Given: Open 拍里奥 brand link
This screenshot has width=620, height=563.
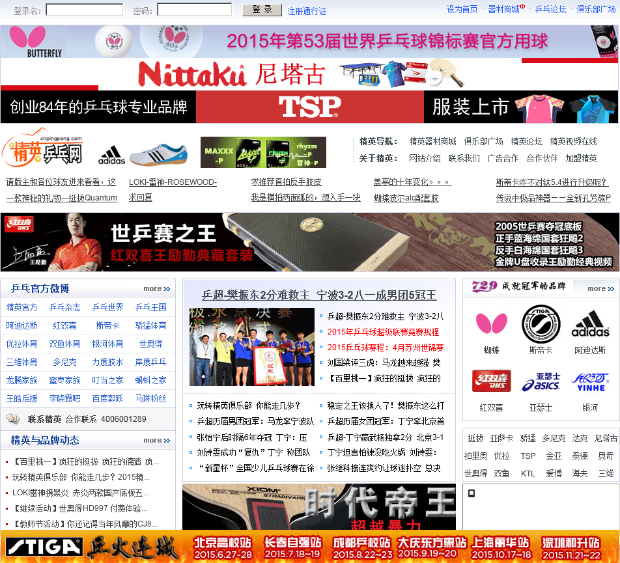Looking at the screenshot, I should 475,456.
